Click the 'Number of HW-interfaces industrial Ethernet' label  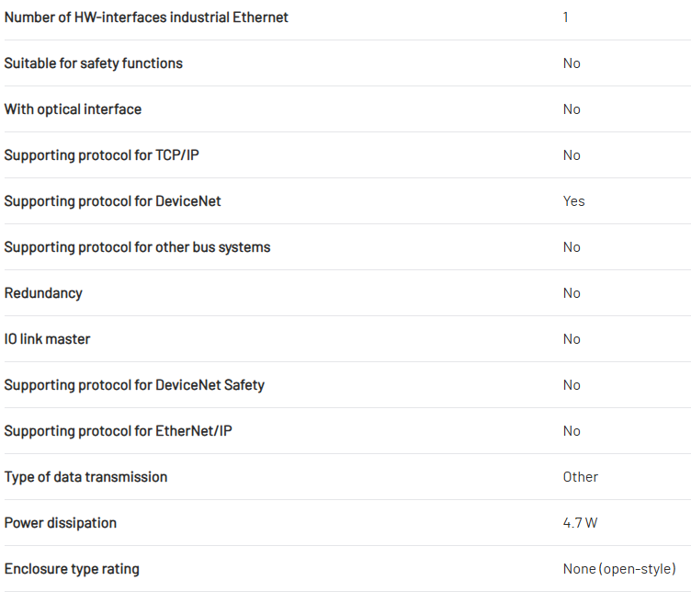(146, 17)
